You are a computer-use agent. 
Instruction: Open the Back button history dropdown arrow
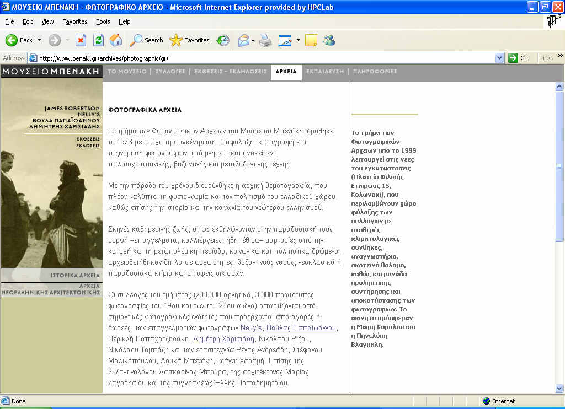(x=39, y=40)
